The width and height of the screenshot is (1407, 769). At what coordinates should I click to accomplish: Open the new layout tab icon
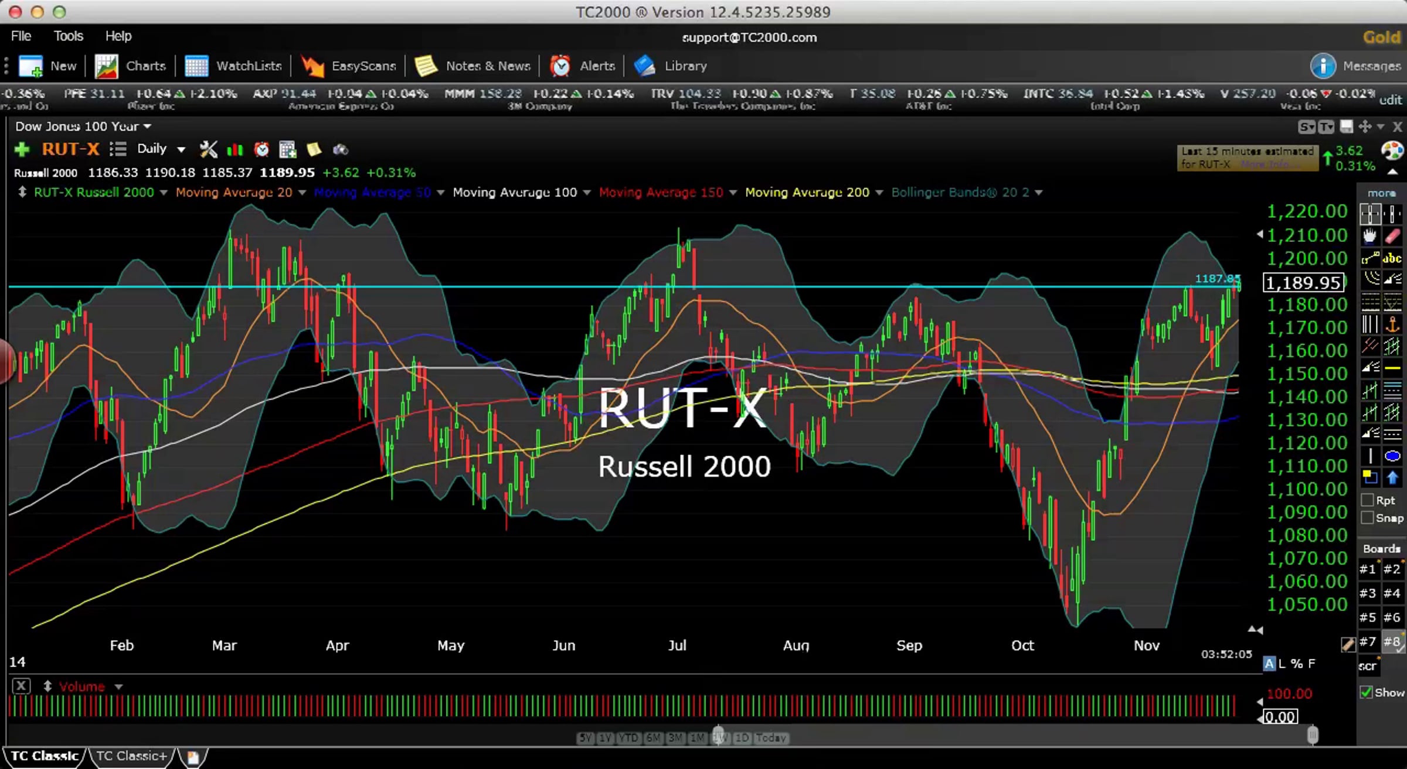(x=193, y=757)
